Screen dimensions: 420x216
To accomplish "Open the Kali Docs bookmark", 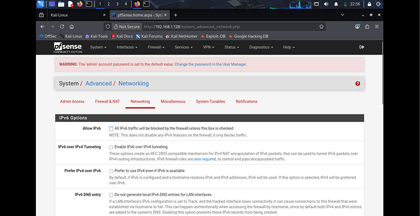I will coord(122,36).
